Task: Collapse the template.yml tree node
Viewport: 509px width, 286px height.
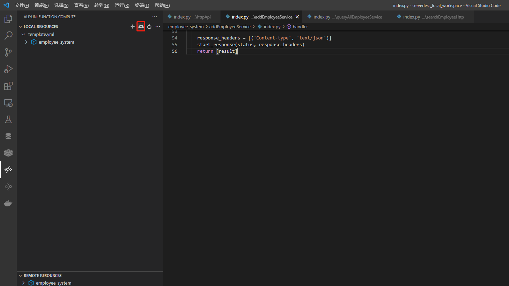Action: (23, 34)
